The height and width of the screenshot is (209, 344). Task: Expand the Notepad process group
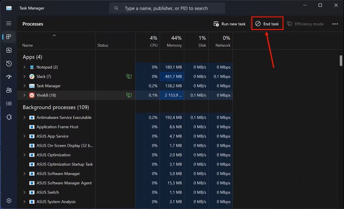click(25, 67)
